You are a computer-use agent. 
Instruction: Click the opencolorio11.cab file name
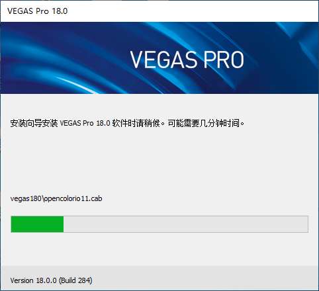pos(73,198)
